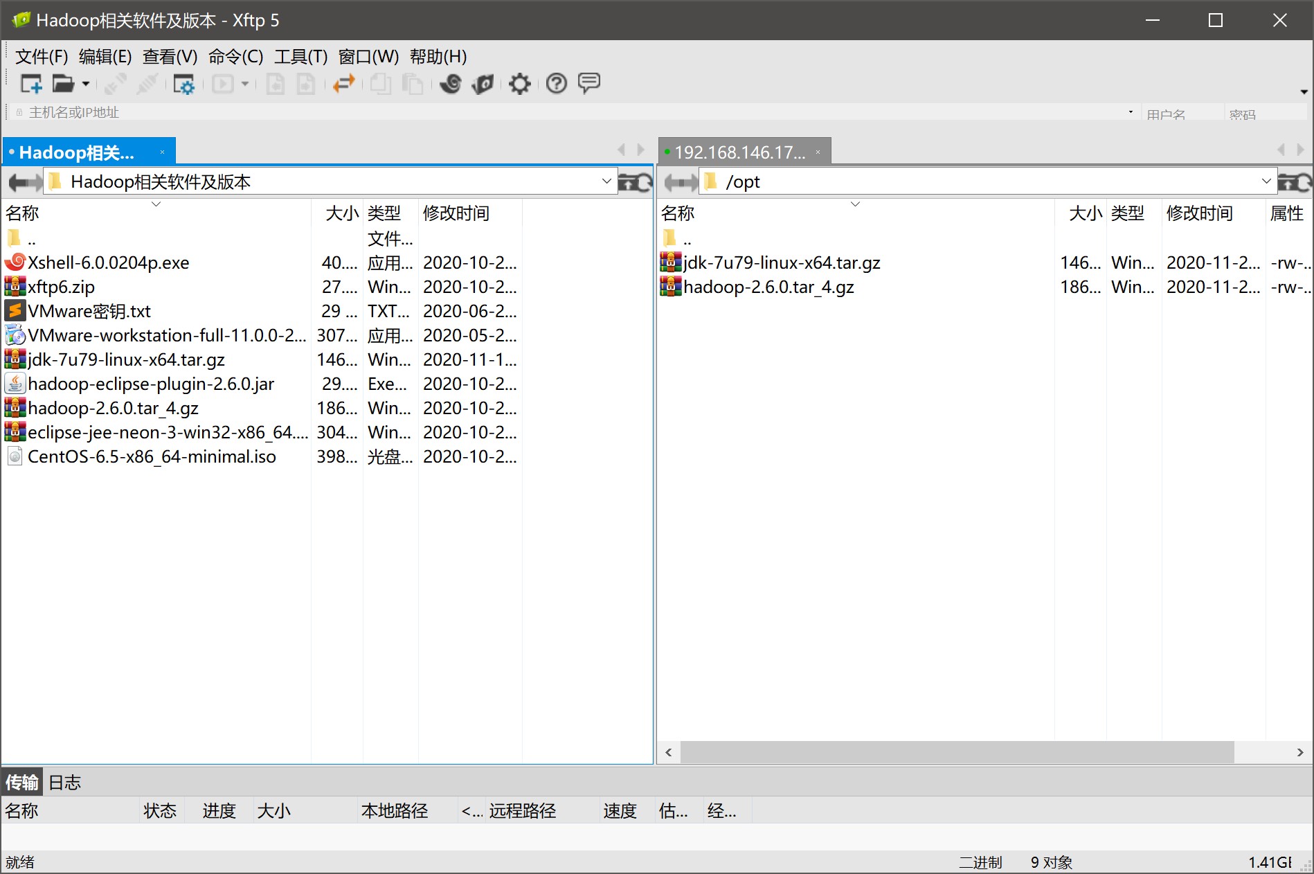Expand the local path dropdown

tap(606, 181)
